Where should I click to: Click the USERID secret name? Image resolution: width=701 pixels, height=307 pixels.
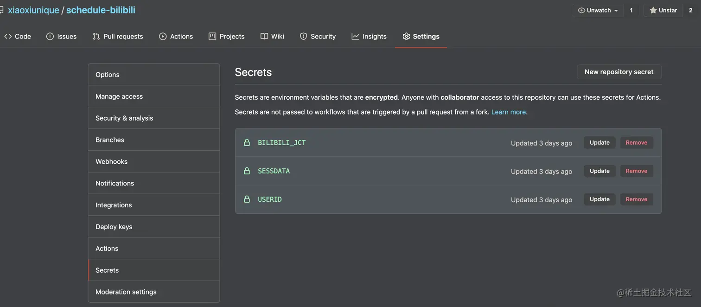(x=270, y=199)
